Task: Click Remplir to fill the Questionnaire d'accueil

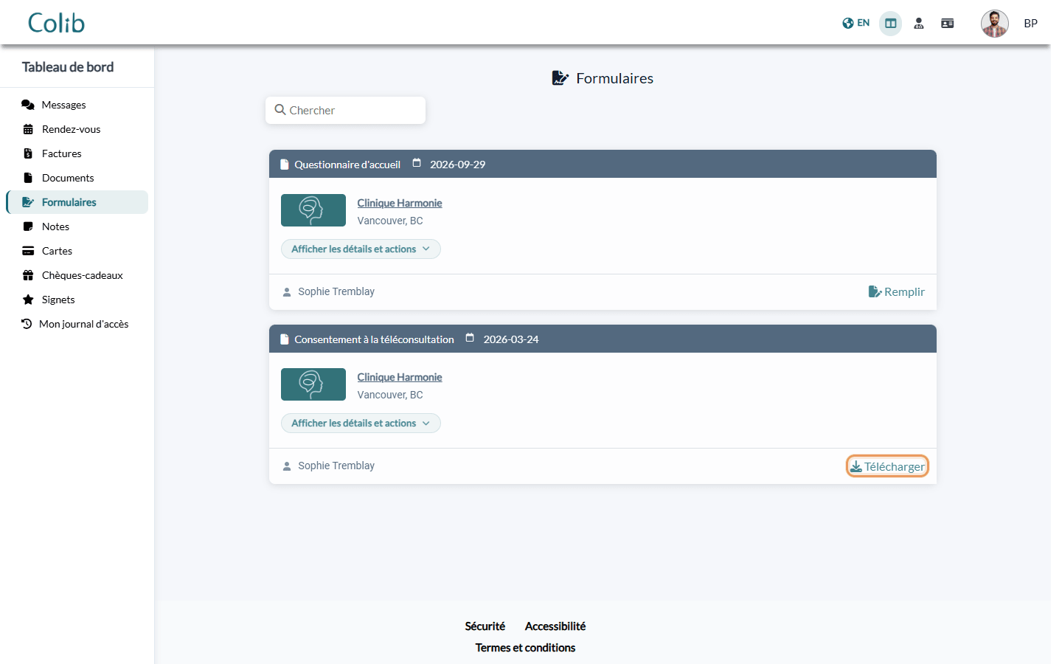Action: tap(896, 291)
